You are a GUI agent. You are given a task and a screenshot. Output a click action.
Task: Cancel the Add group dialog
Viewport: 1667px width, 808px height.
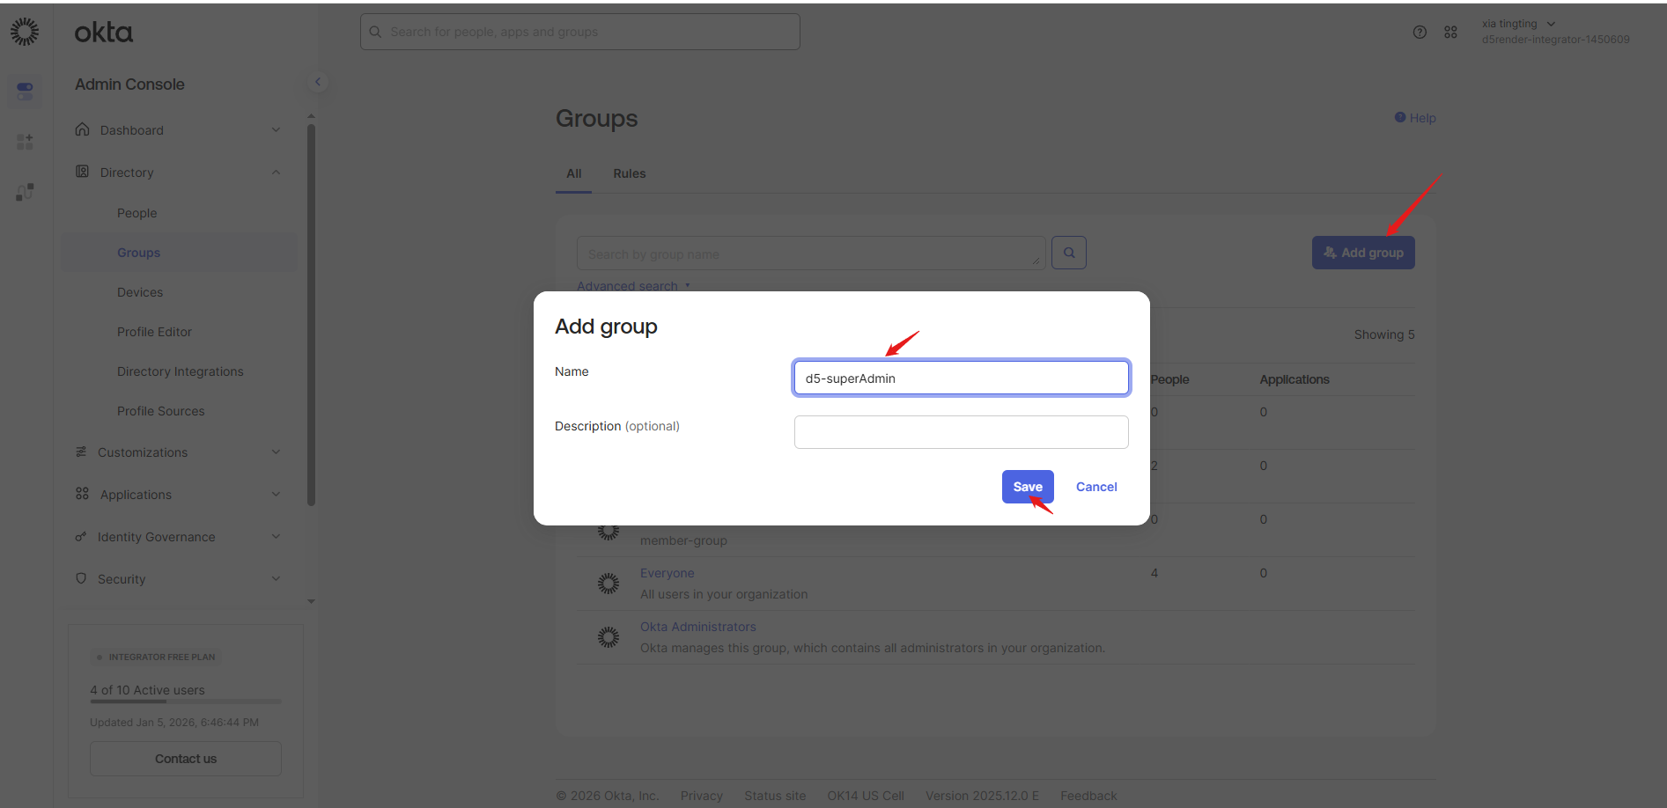click(x=1095, y=487)
